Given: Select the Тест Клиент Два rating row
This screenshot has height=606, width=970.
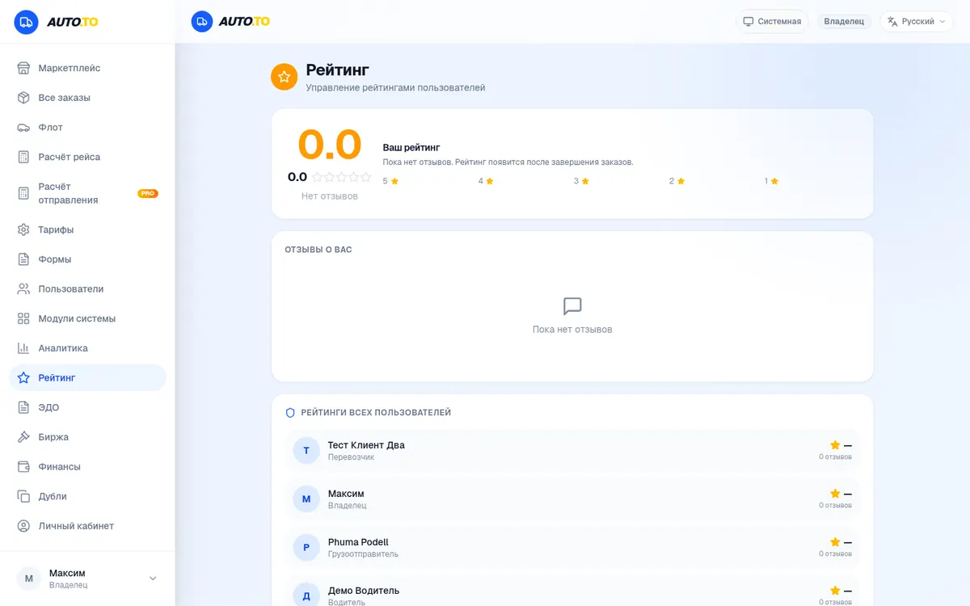Looking at the screenshot, I should [x=572, y=451].
